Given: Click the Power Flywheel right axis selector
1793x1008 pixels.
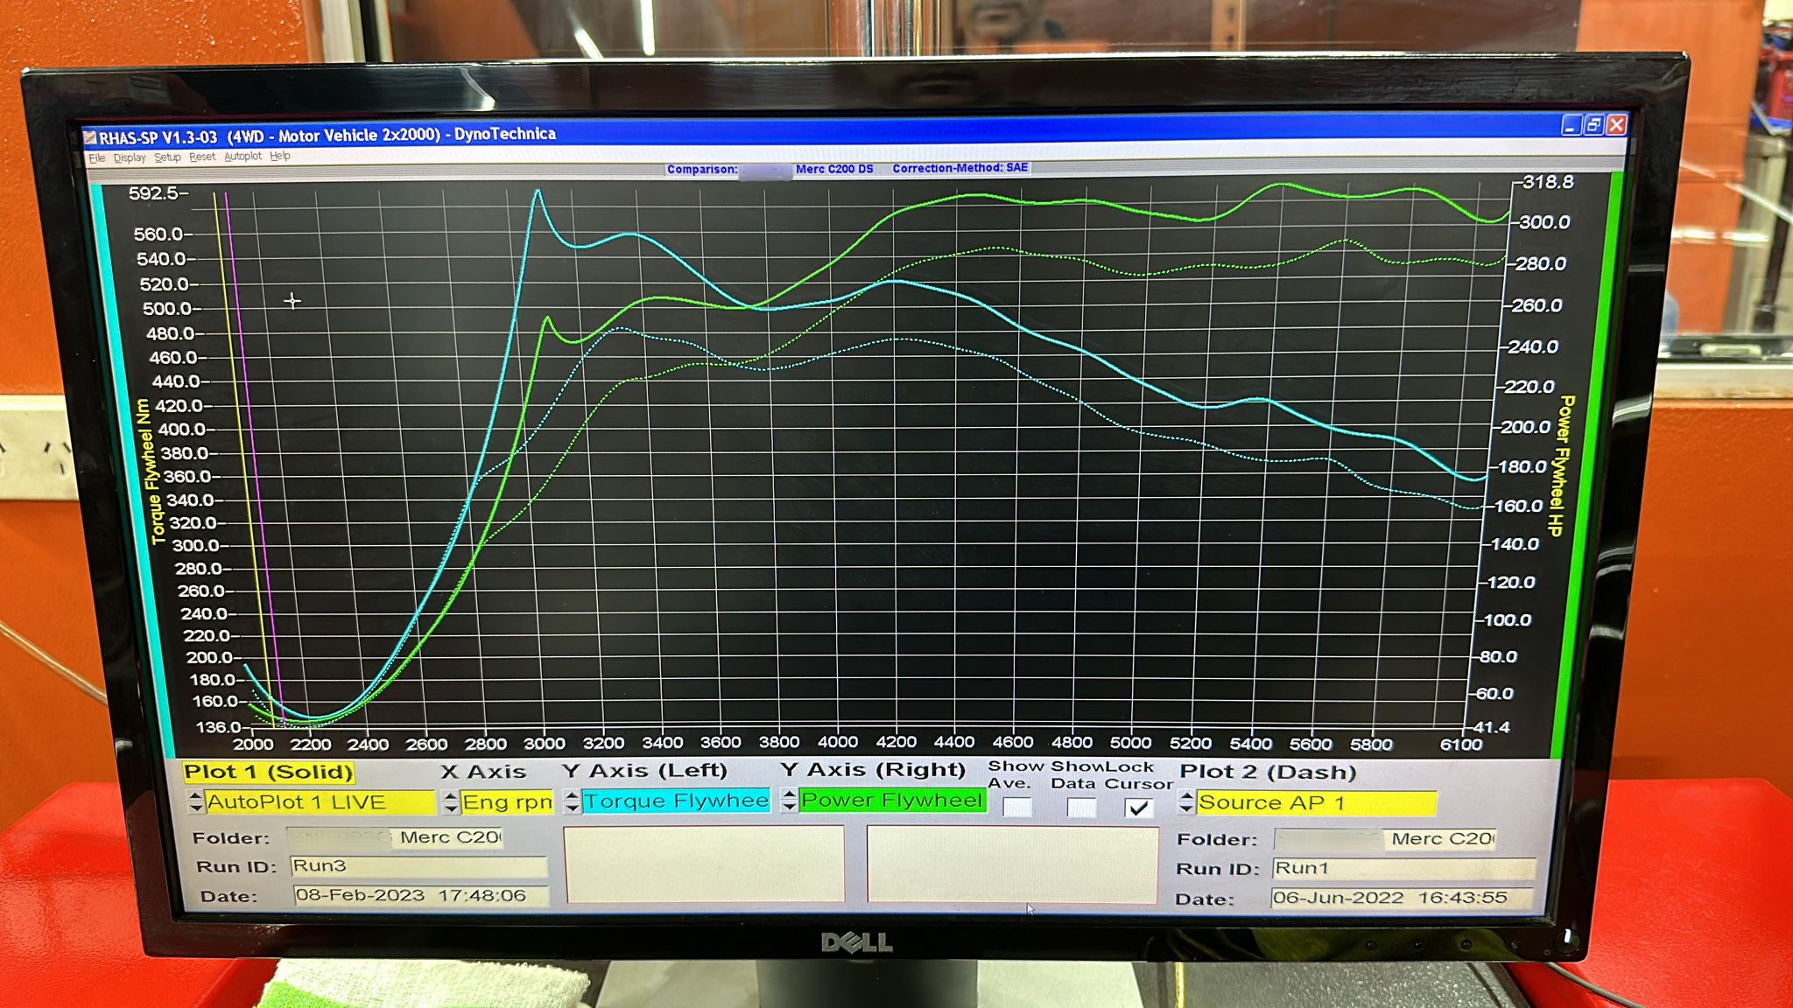Looking at the screenshot, I should (892, 800).
